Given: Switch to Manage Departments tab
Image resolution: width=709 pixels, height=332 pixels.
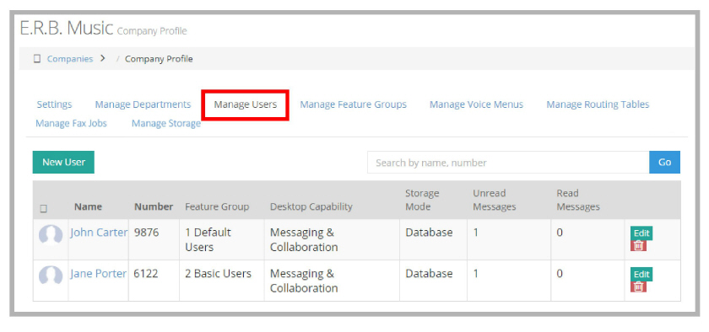Looking at the screenshot, I should click(143, 104).
